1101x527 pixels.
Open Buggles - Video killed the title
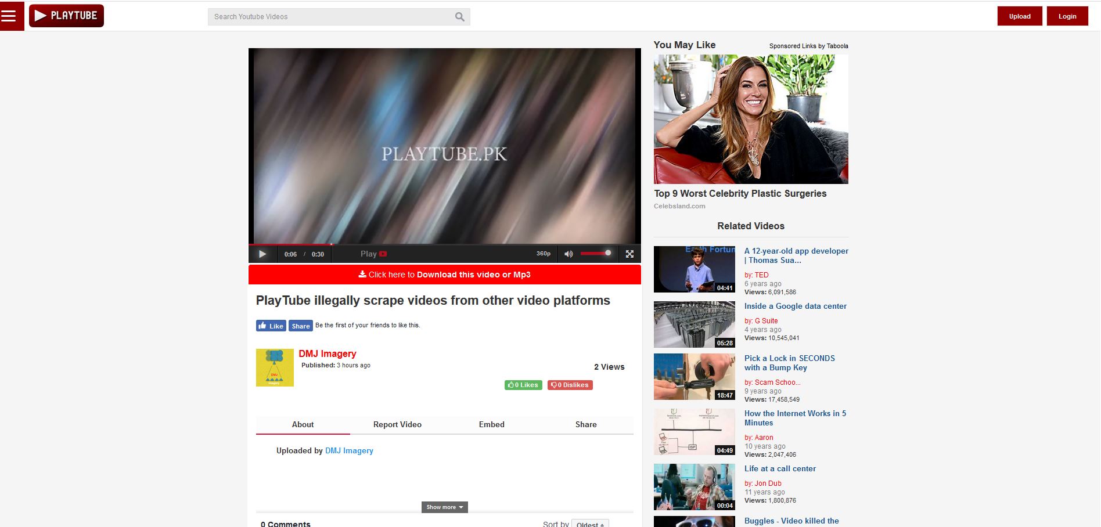pos(791,521)
